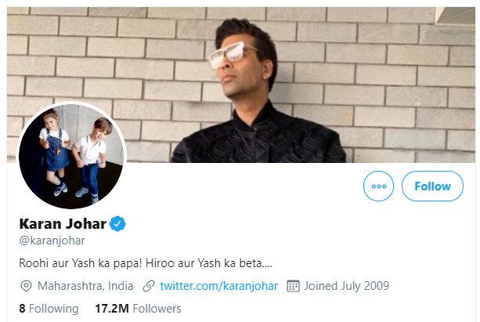This screenshot has width=480, height=322.
Task: Click the Joined July 2009 text
Action: pyautogui.click(x=347, y=286)
